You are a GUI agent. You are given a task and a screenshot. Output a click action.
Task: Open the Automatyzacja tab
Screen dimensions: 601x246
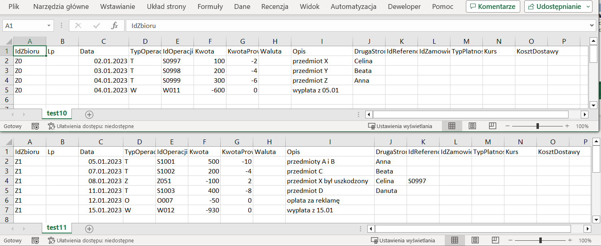click(353, 6)
